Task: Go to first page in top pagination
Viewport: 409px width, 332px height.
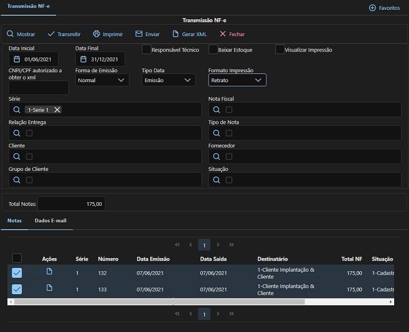Action: [x=177, y=244]
